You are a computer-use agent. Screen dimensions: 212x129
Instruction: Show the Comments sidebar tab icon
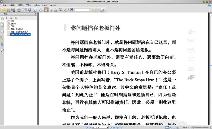pos(2,38)
